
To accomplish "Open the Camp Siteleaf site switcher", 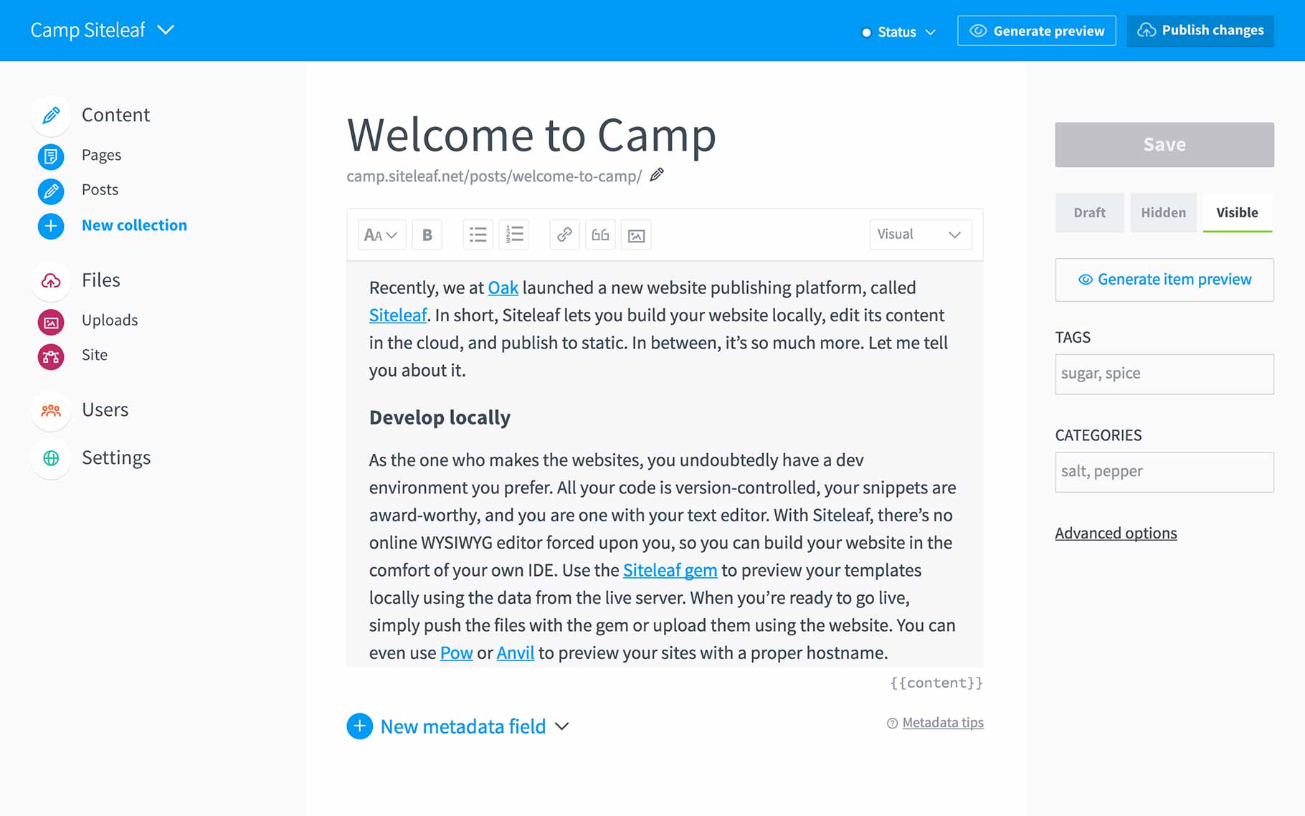I will 102,30.
